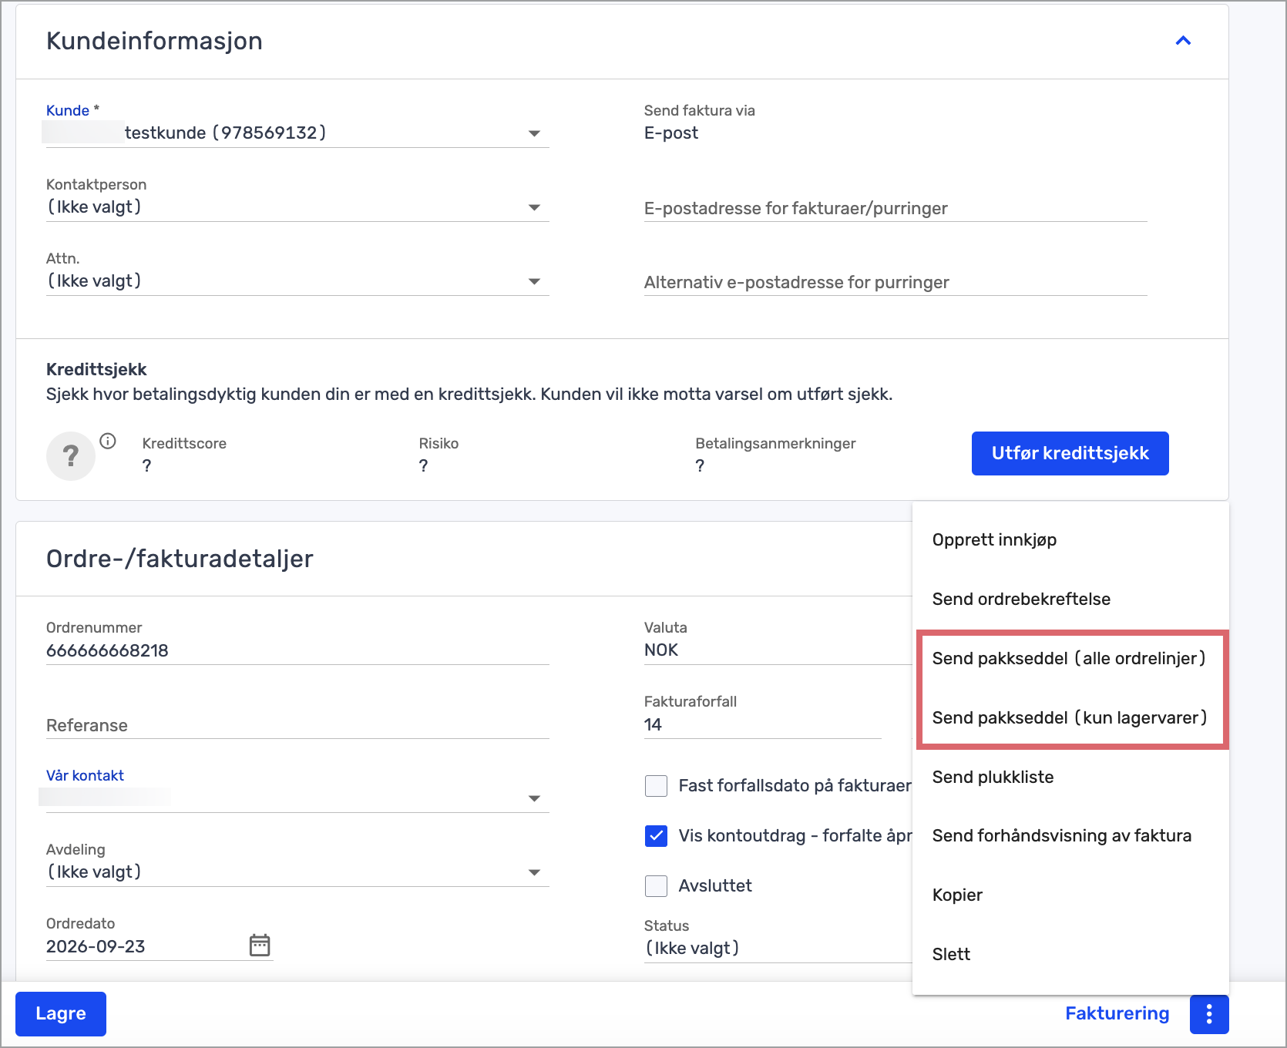Choose Send pakkseddel (kun lagervarer)

[x=1070, y=718]
